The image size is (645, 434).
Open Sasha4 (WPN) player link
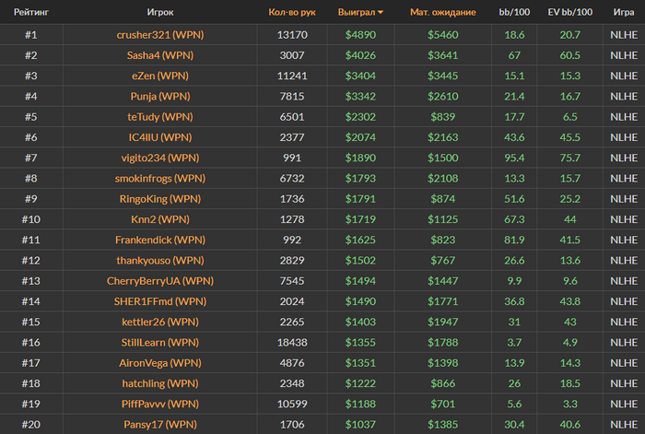(x=160, y=55)
